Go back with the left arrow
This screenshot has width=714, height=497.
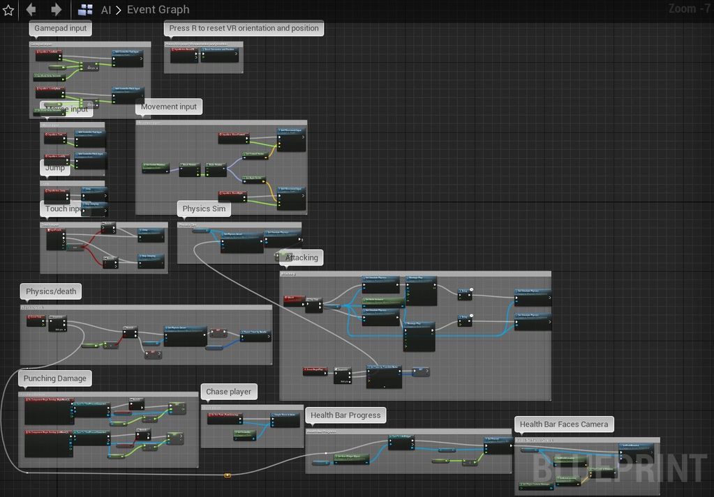(31, 10)
